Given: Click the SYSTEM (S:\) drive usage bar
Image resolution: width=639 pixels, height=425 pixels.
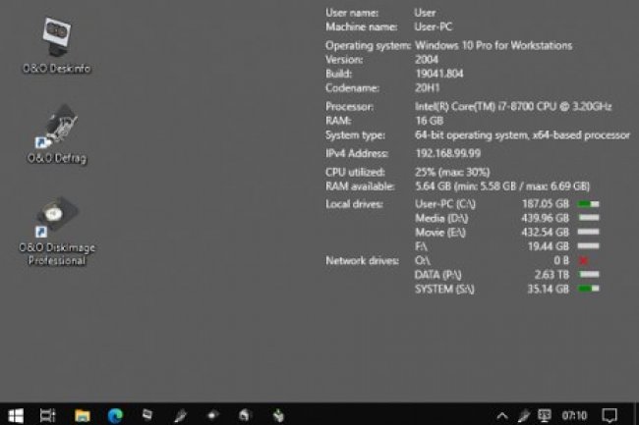Looking at the screenshot, I should (588, 290).
